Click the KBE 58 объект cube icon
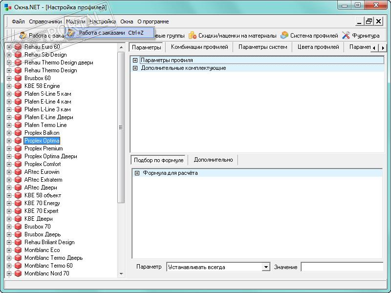This screenshot has height=293, width=391. 18,195
